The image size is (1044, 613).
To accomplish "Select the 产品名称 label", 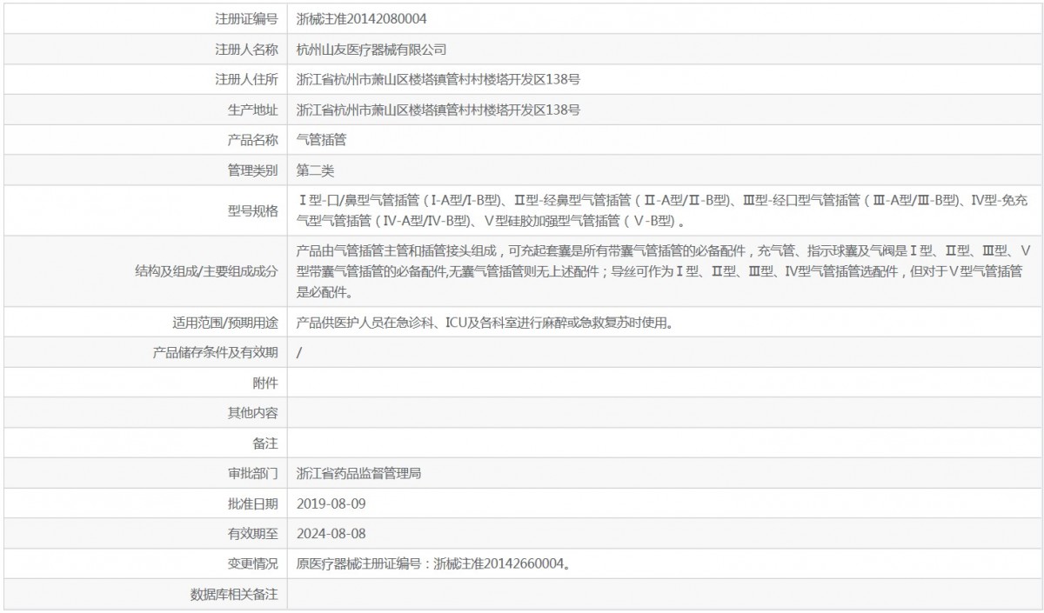I will pyautogui.click(x=252, y=139).
